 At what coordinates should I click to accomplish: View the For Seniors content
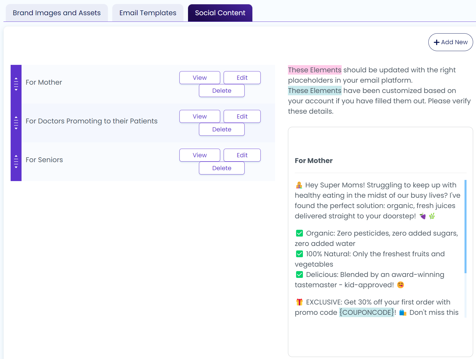200,155
